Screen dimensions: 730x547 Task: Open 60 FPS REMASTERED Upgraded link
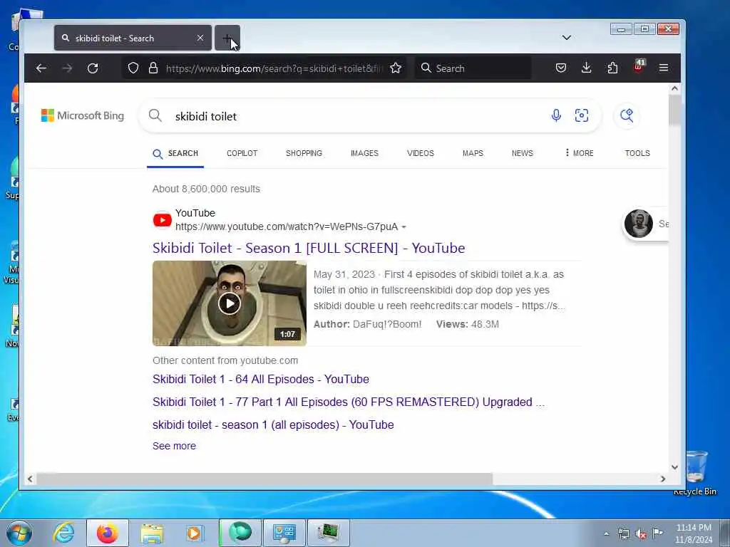tap(348, 402)
